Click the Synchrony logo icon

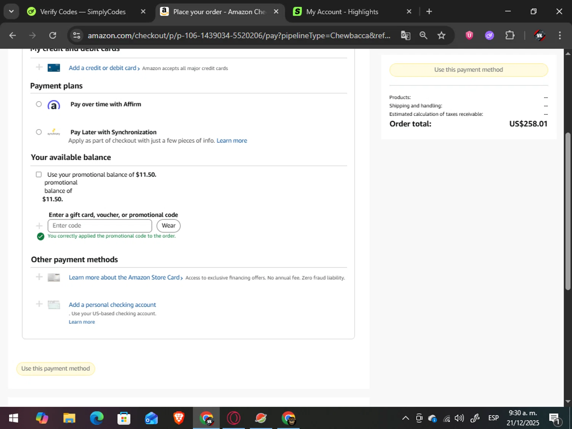(54, 132)
